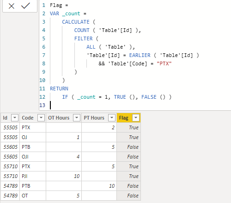The height and width of the screenshot is (203, 231).
Task: Commit the formula with the checkmark icon
Action: 25,6
